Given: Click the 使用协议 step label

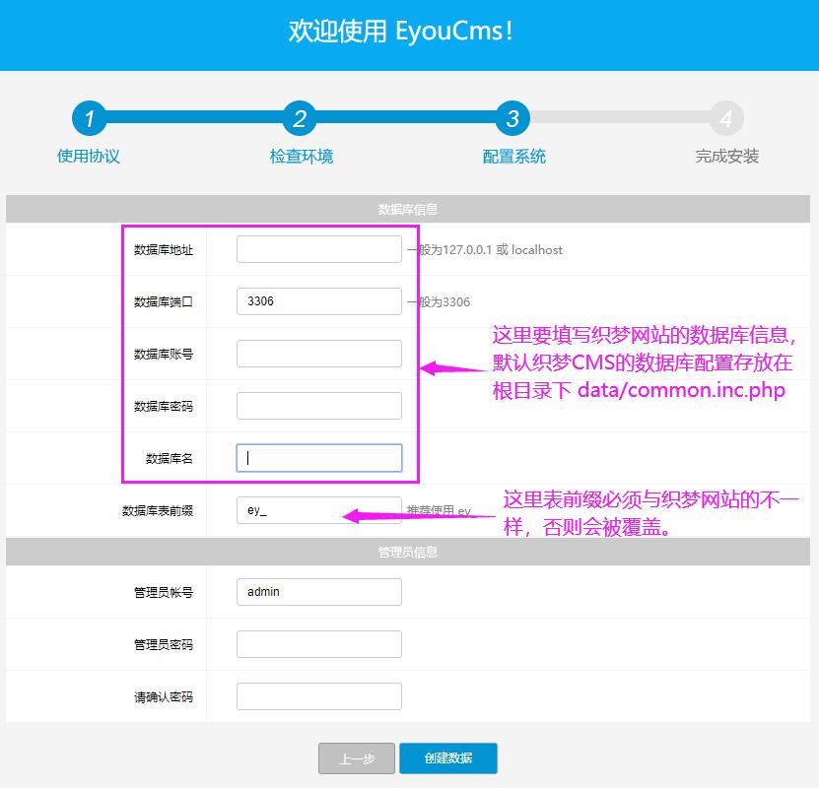Looking at the screenshot, I should coord(89,156).
